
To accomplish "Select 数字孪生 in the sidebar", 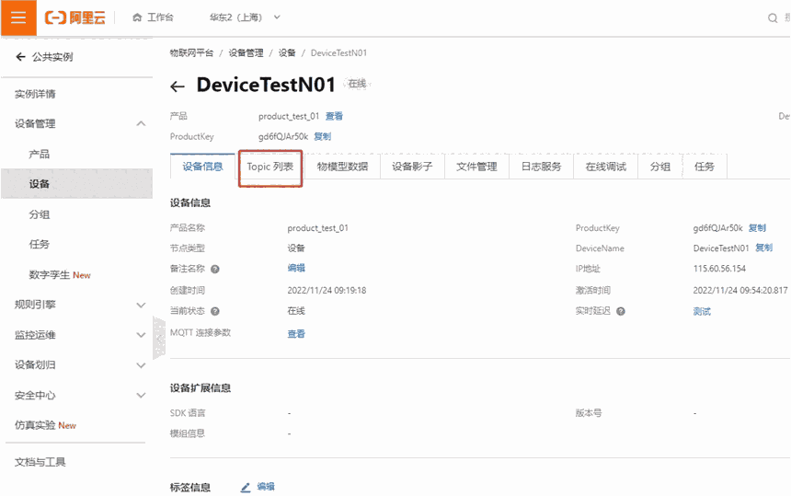I will (60, 274).
